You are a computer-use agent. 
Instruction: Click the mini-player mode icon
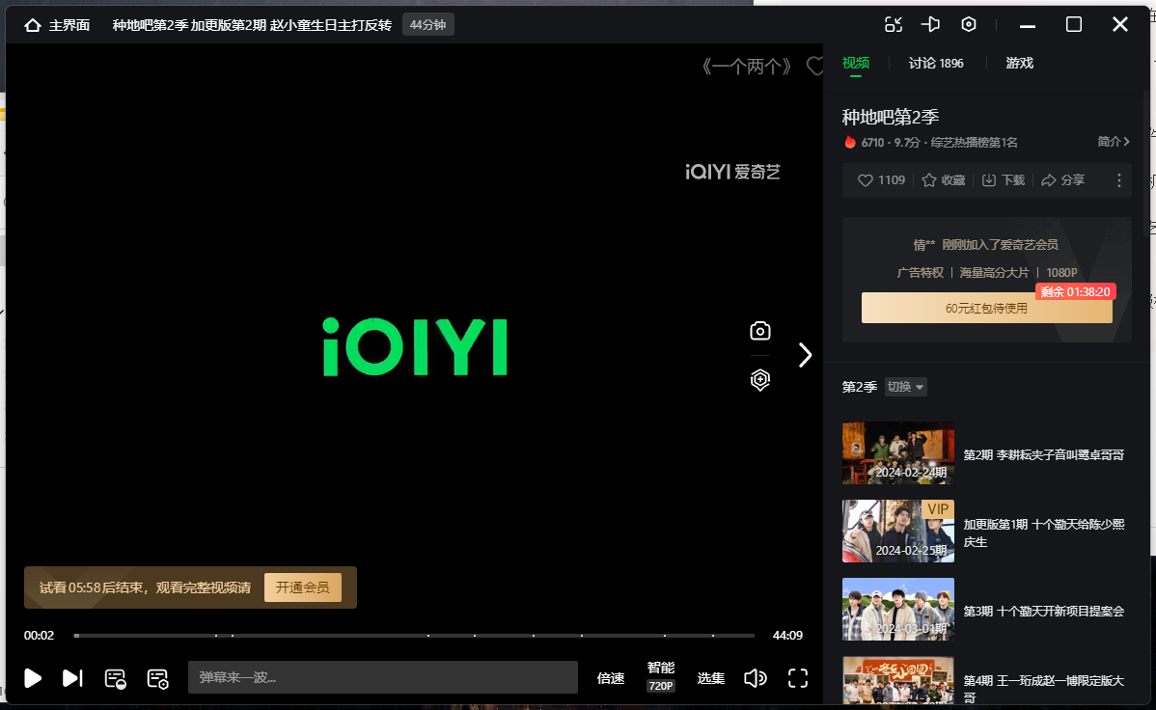(x=893, y=24)
